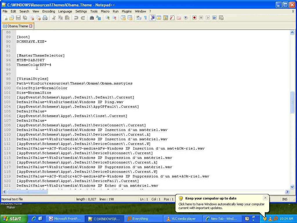Redo the last undone action

pos(83,18)
